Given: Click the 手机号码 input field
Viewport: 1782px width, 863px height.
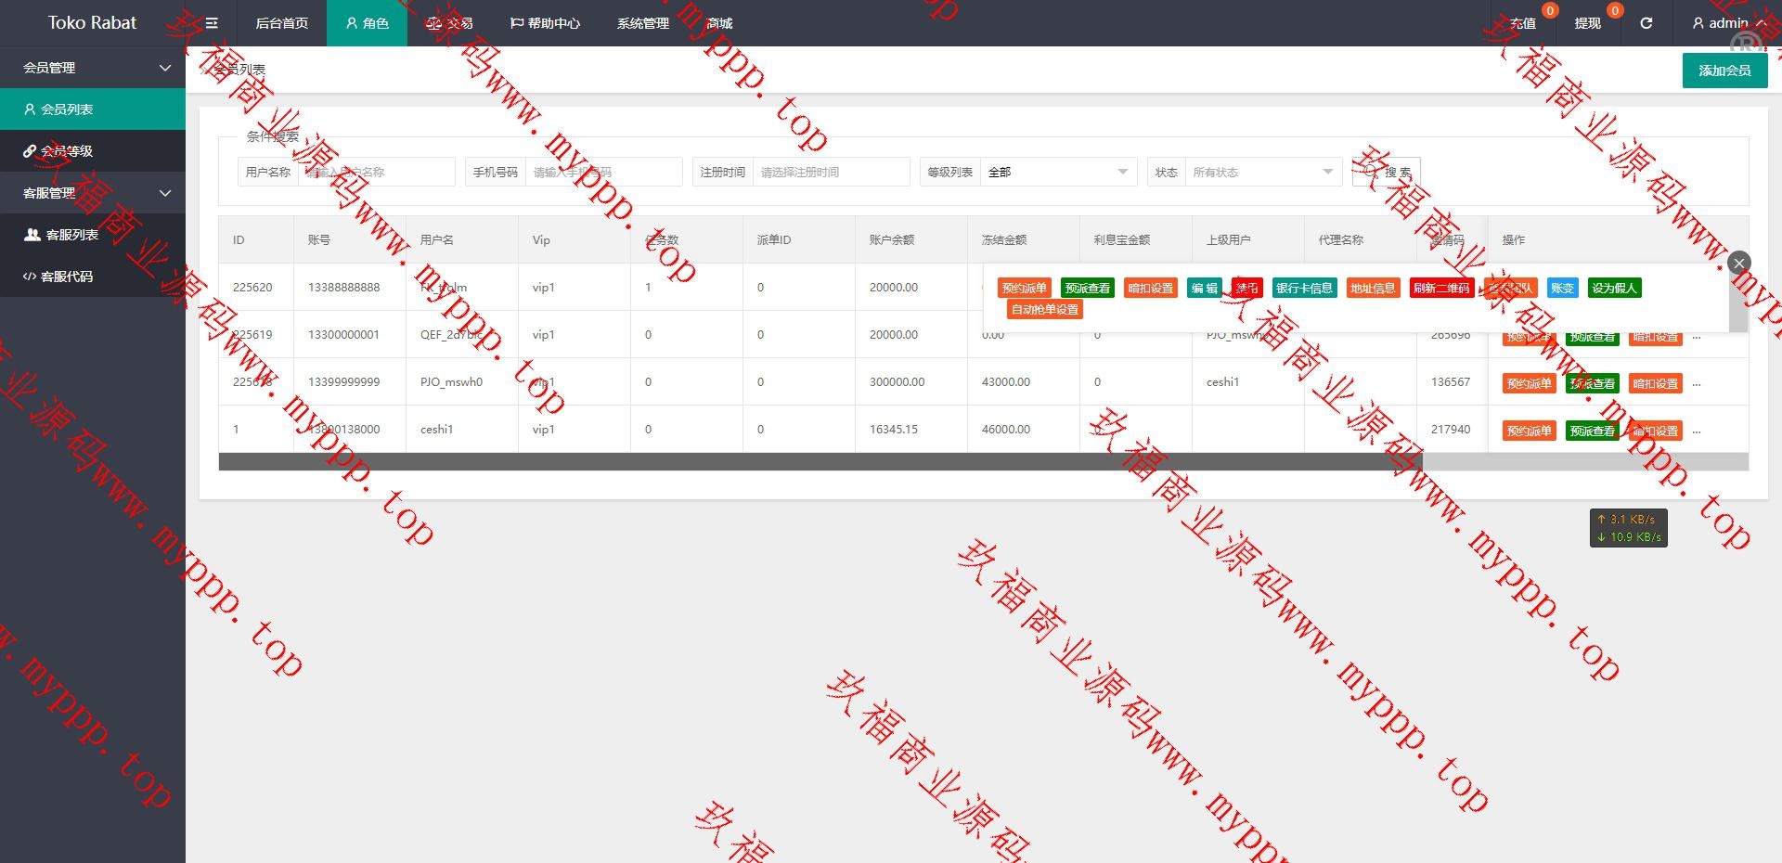Looking at the screenshot, I should click(x=603, y=172).
